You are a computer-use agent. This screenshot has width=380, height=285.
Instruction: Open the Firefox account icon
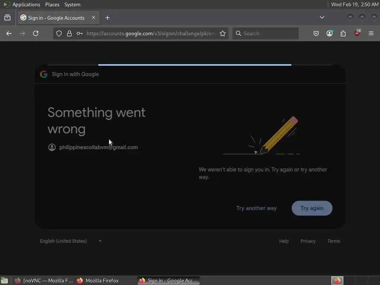click(x=330, y=33)
